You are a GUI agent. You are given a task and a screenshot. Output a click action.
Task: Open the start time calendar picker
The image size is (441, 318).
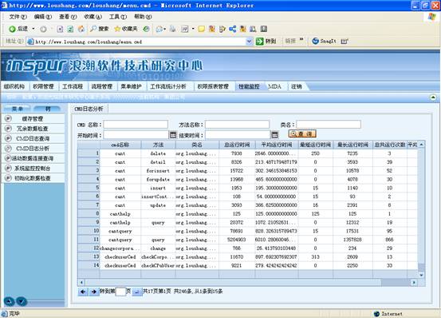[x=173, y=135]
